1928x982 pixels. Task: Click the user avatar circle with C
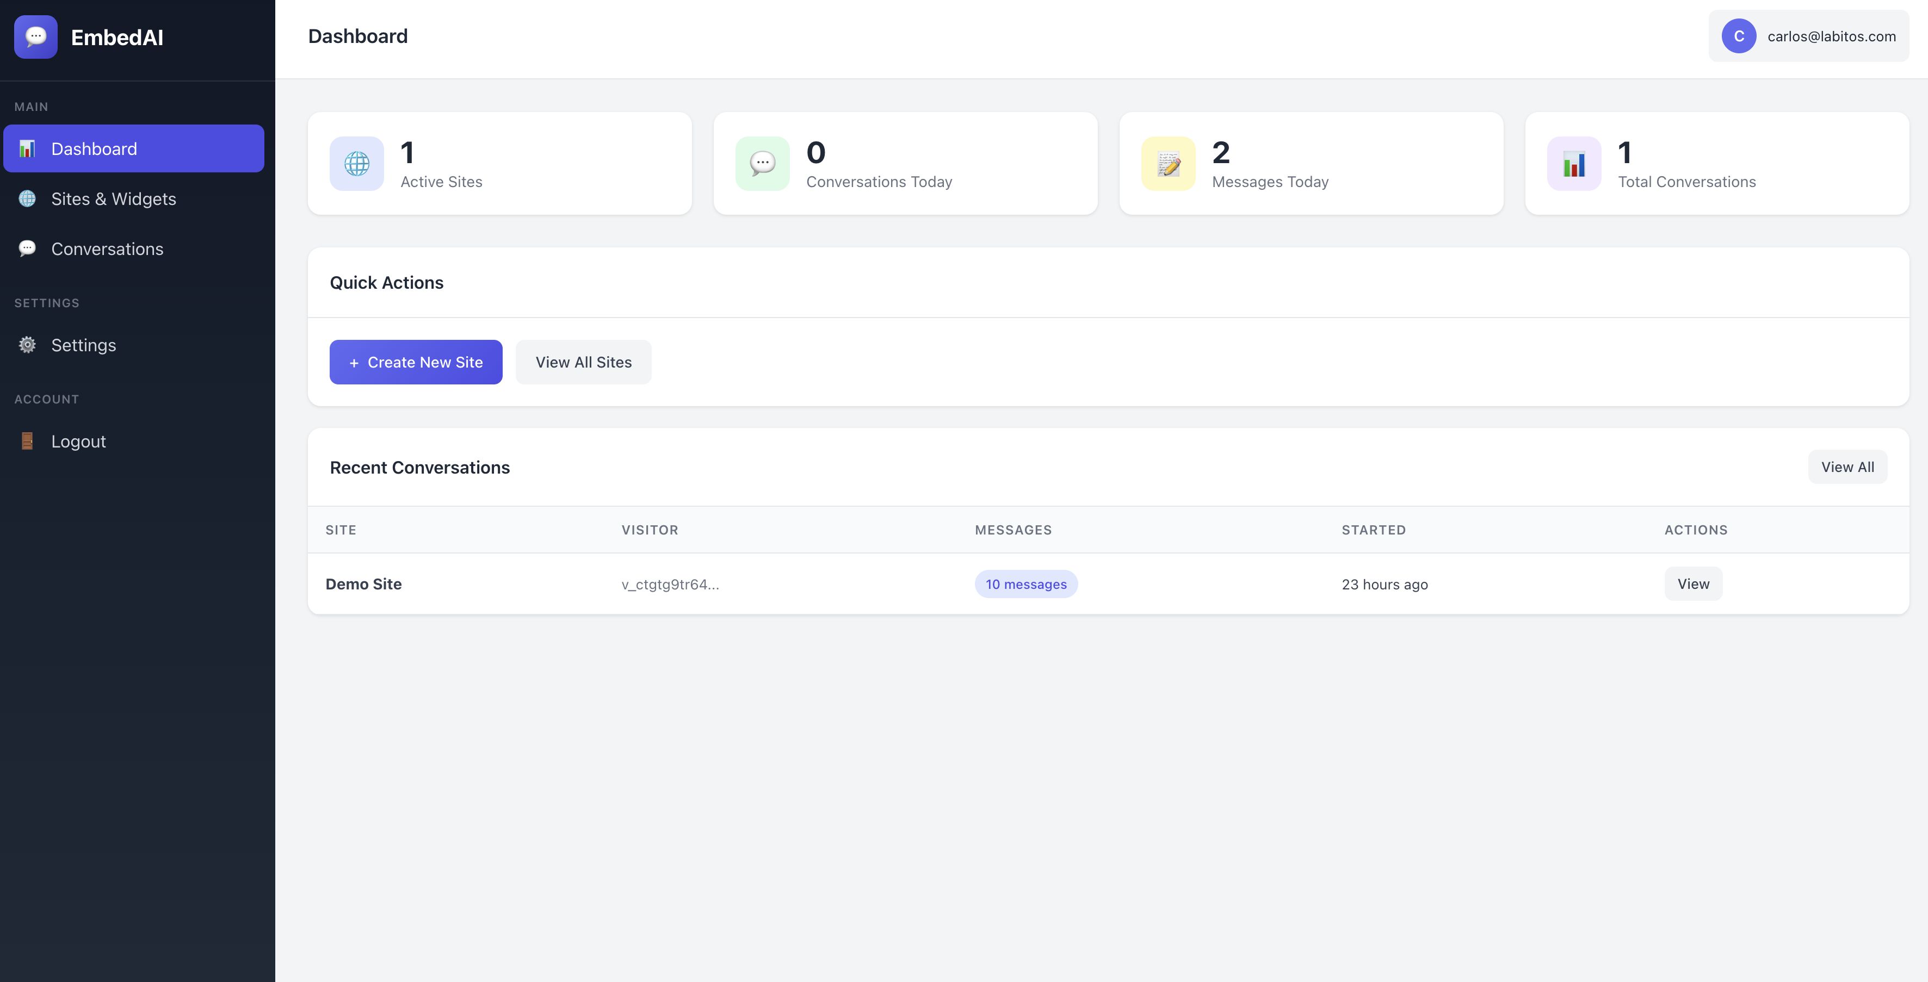(x=1738, y=36)
